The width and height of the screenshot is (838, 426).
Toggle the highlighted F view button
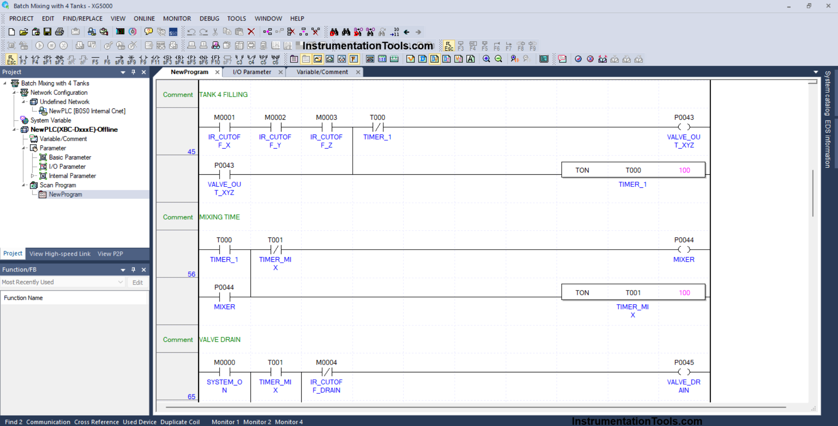(354, 59)
